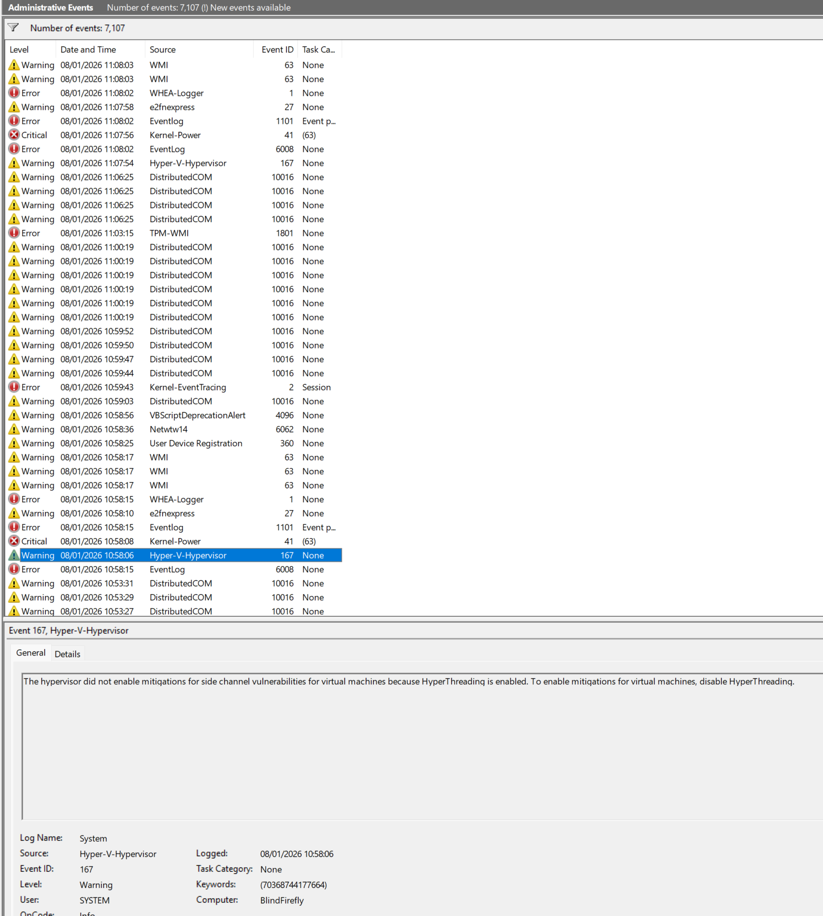Click the date 08/01/2026 10:59:47 cell
The width and height of the screenshot is (823, 916).
(x=97, y=359)
